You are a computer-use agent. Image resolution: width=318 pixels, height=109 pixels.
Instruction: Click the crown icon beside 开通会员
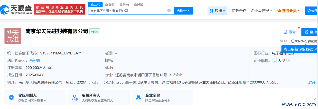click(x=279, y=11)
